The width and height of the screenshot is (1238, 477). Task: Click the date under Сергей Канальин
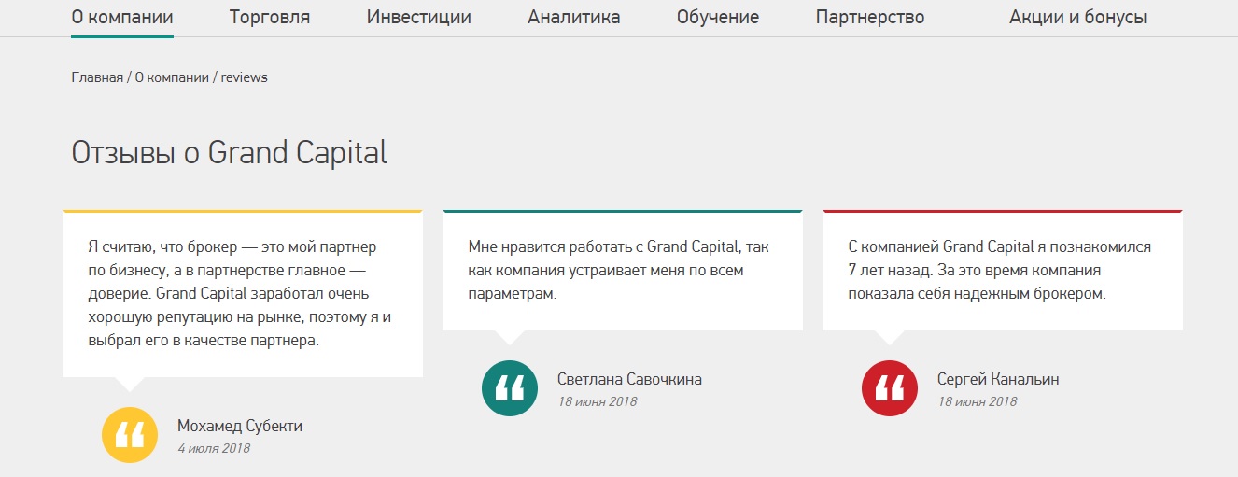[x=978, y=401]
